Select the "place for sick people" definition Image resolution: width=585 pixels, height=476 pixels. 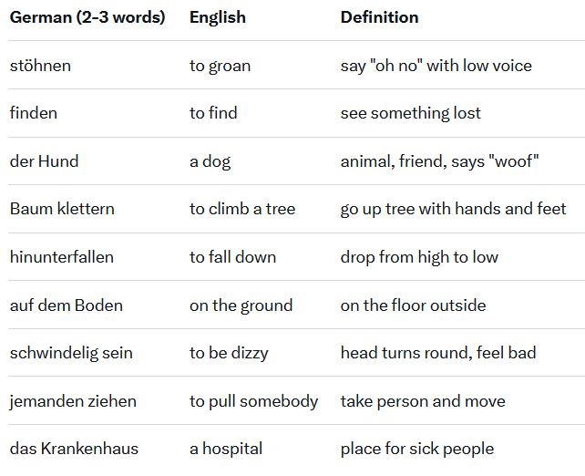pyautogui.click(x=416, y=449)
